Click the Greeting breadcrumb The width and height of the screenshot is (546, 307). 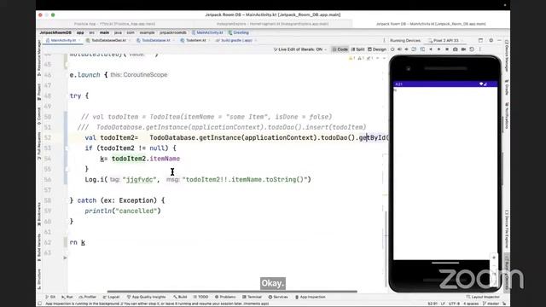(239, 32)
